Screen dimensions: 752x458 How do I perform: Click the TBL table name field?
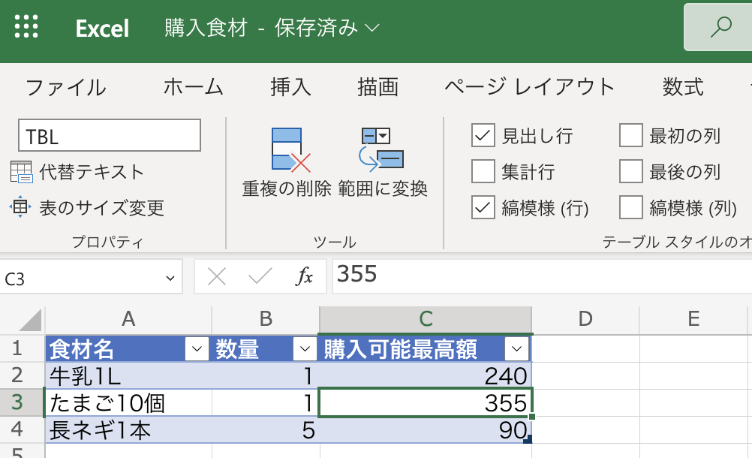pos(110,135)
